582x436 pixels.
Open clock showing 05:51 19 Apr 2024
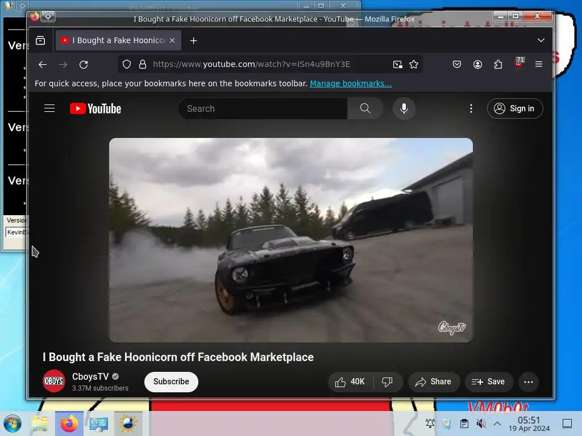(529, 424)
